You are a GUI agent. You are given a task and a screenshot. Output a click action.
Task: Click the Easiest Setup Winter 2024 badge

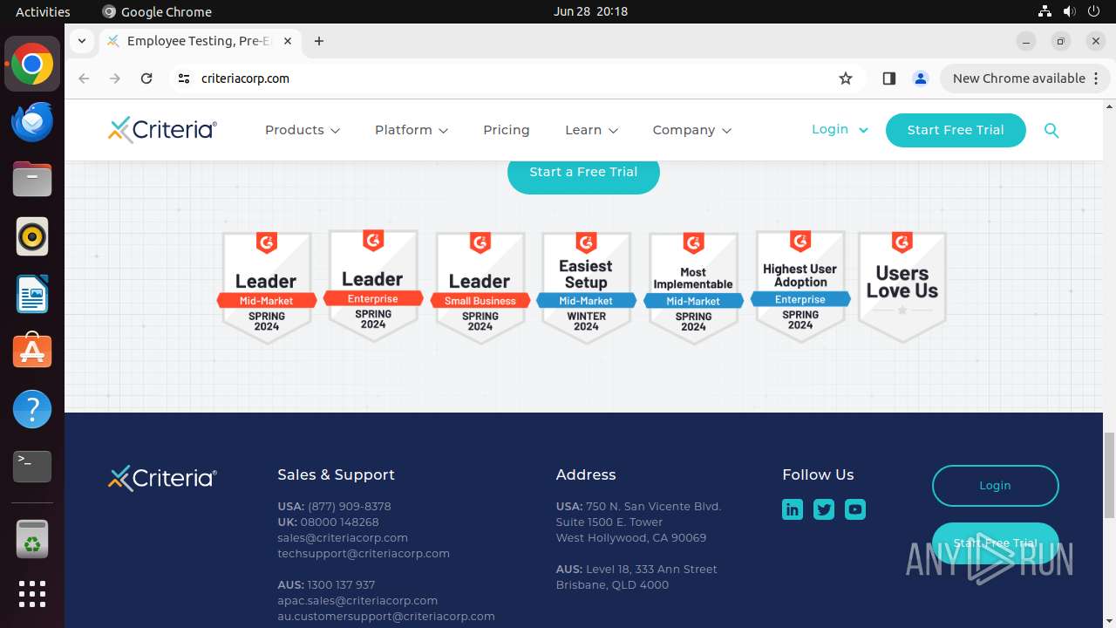tap(587, 288)
